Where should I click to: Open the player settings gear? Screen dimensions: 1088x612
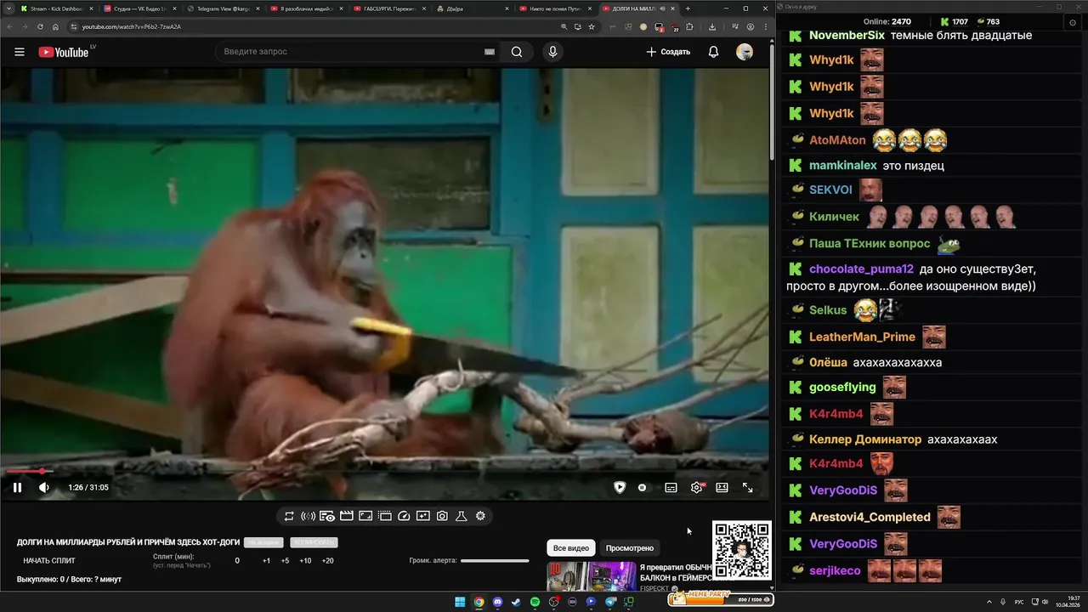point(697,487)
